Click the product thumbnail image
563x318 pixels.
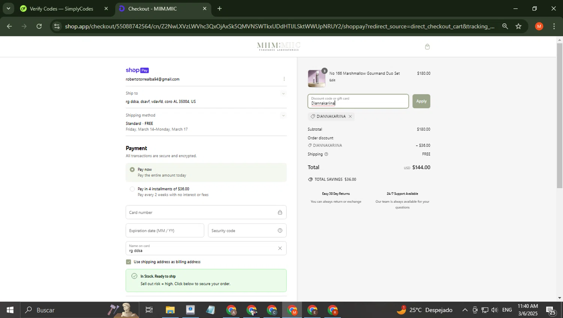(x=316, y=78)
